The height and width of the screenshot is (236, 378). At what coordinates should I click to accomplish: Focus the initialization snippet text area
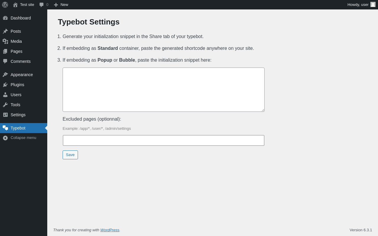(164, 90)
